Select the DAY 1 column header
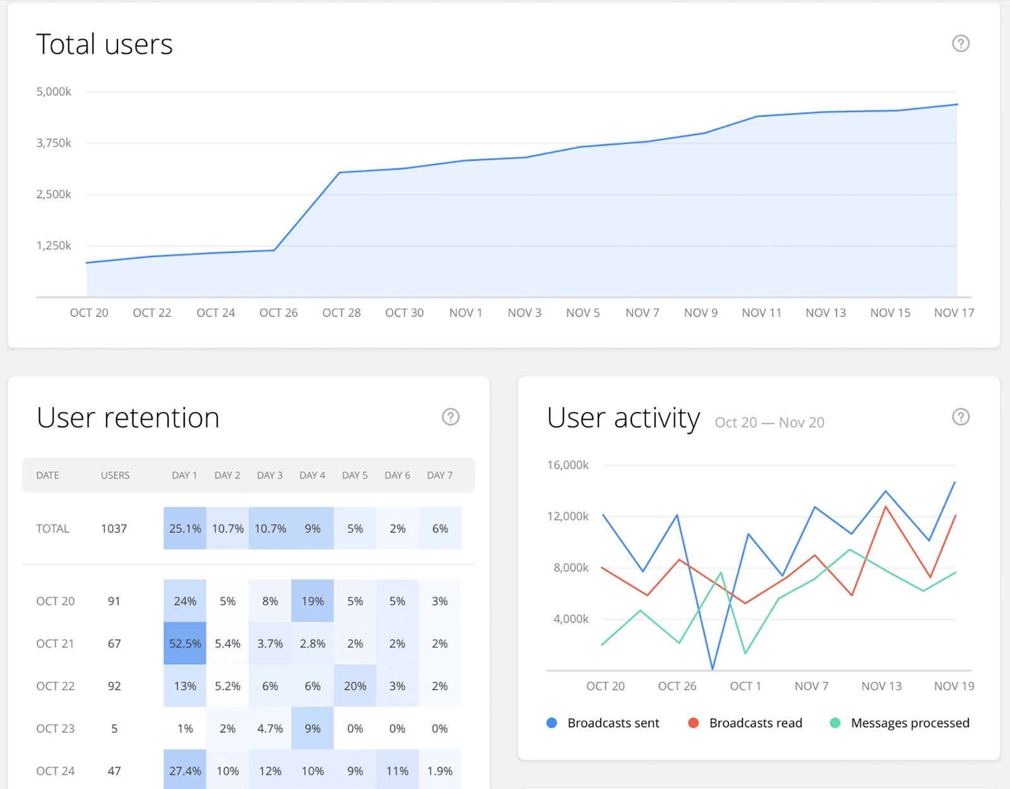Image resolution: width=1010 pixels, height=789 pixels. point(184,475)
